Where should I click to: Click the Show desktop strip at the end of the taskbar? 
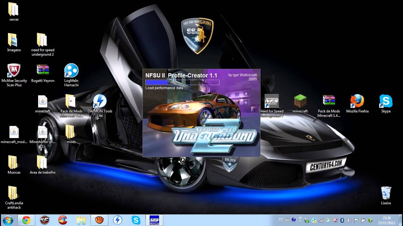click(400, 220)
